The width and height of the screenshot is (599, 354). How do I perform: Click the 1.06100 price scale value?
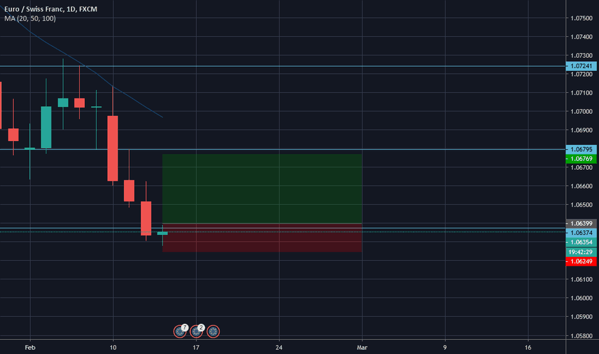582,280
